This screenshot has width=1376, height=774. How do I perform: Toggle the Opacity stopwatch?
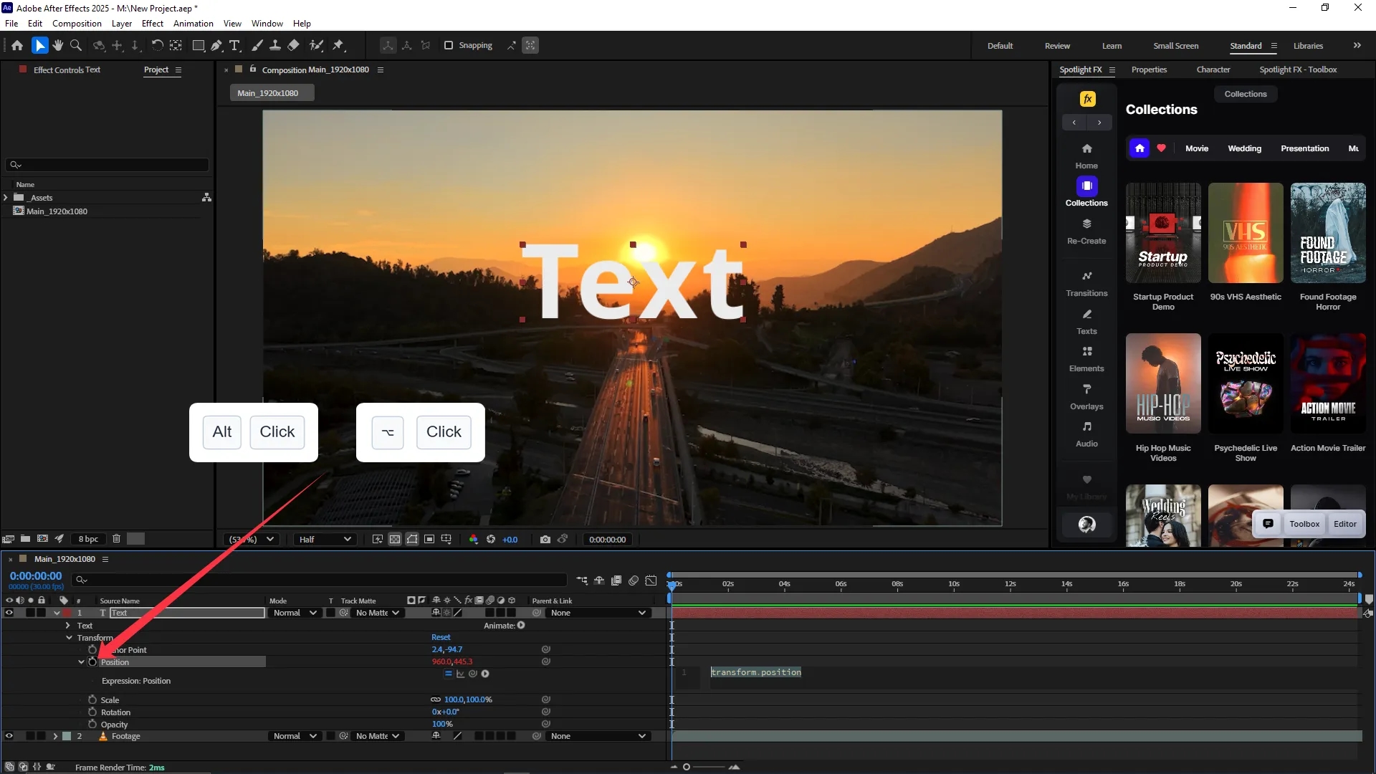click(92, 724)
